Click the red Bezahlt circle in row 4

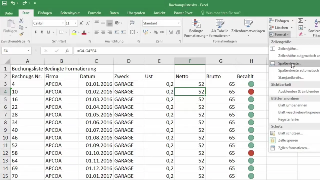click(251, 92)
